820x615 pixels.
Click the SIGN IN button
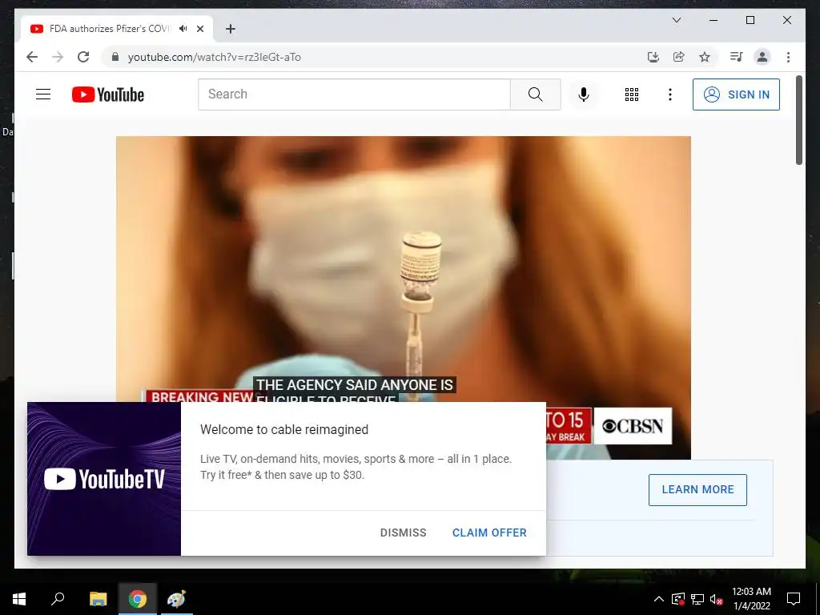coord(736,94)
